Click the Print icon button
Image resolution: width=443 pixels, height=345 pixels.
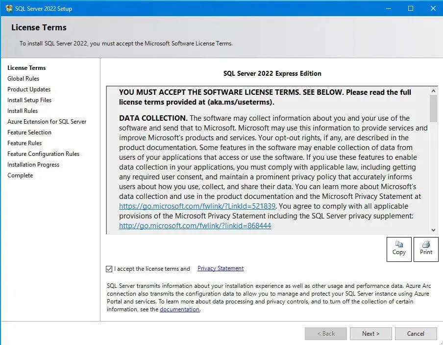(426, 249)
